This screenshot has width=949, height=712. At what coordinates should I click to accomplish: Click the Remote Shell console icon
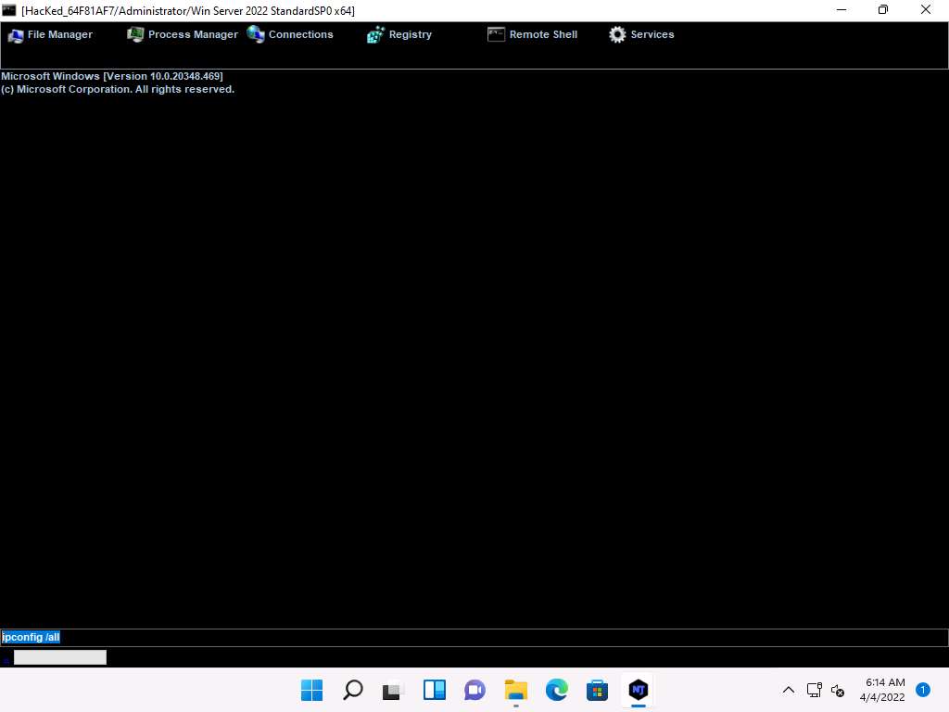(496, 34)
